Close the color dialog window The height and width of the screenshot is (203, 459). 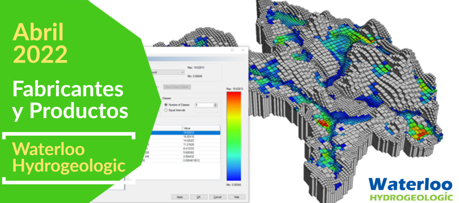(242, 50)
